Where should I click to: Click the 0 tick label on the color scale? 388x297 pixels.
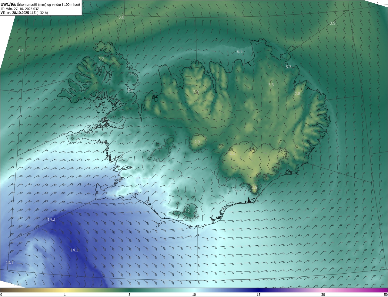click(1, 295)
